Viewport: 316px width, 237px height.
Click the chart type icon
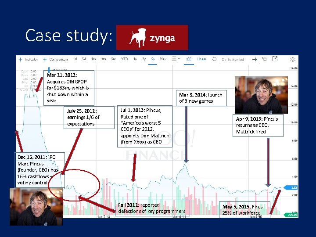pyautogui.click(x=189, y=59)
